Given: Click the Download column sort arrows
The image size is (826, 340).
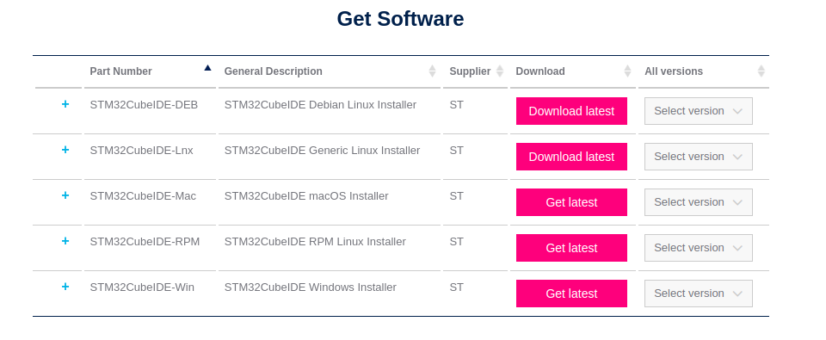Looking at the screenshot, I should click(x=627, y=71).
